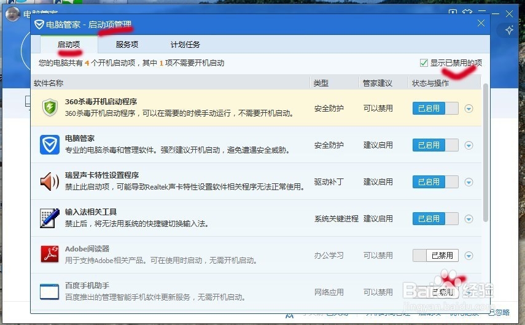
Task: Click the Adobe阅读器 red icon
Action: [50, 254]
